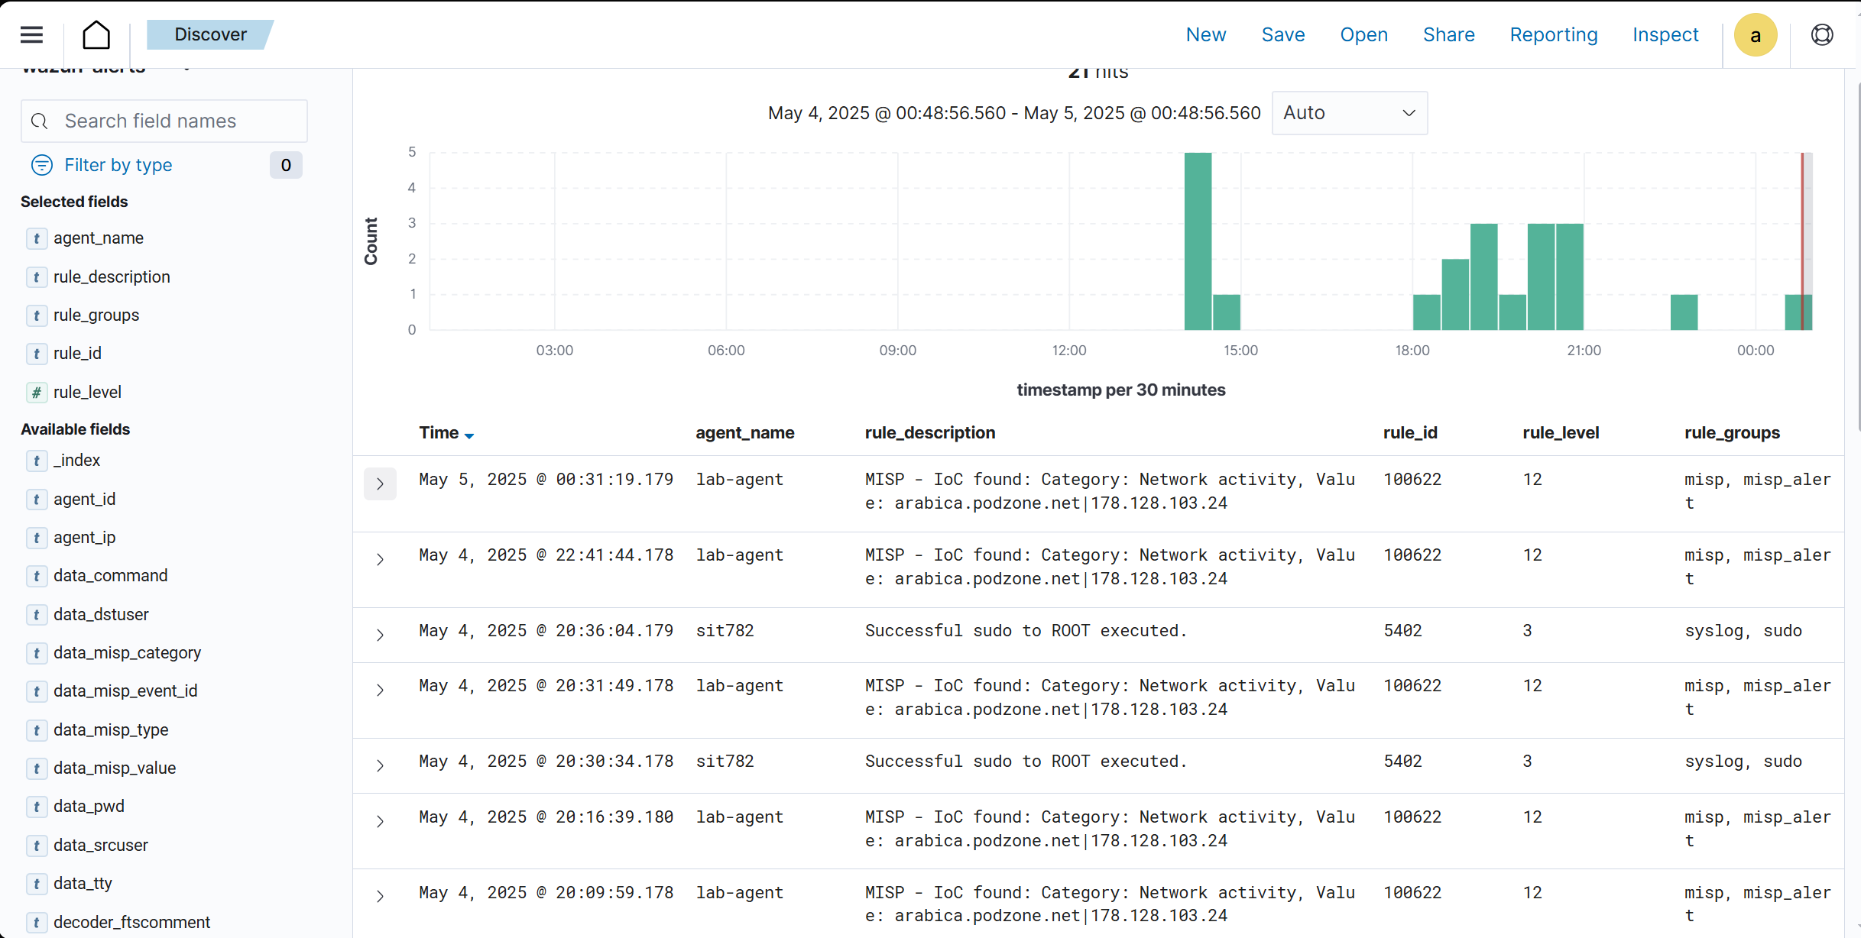Click the type icon beside data_misp_type
Viewport: 1861px width, 938px height.
tap(36, 729)
